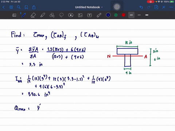Screen dimensions: 175x131
Task: Select the Highlighter tool
Action: [x=43, y=15]
